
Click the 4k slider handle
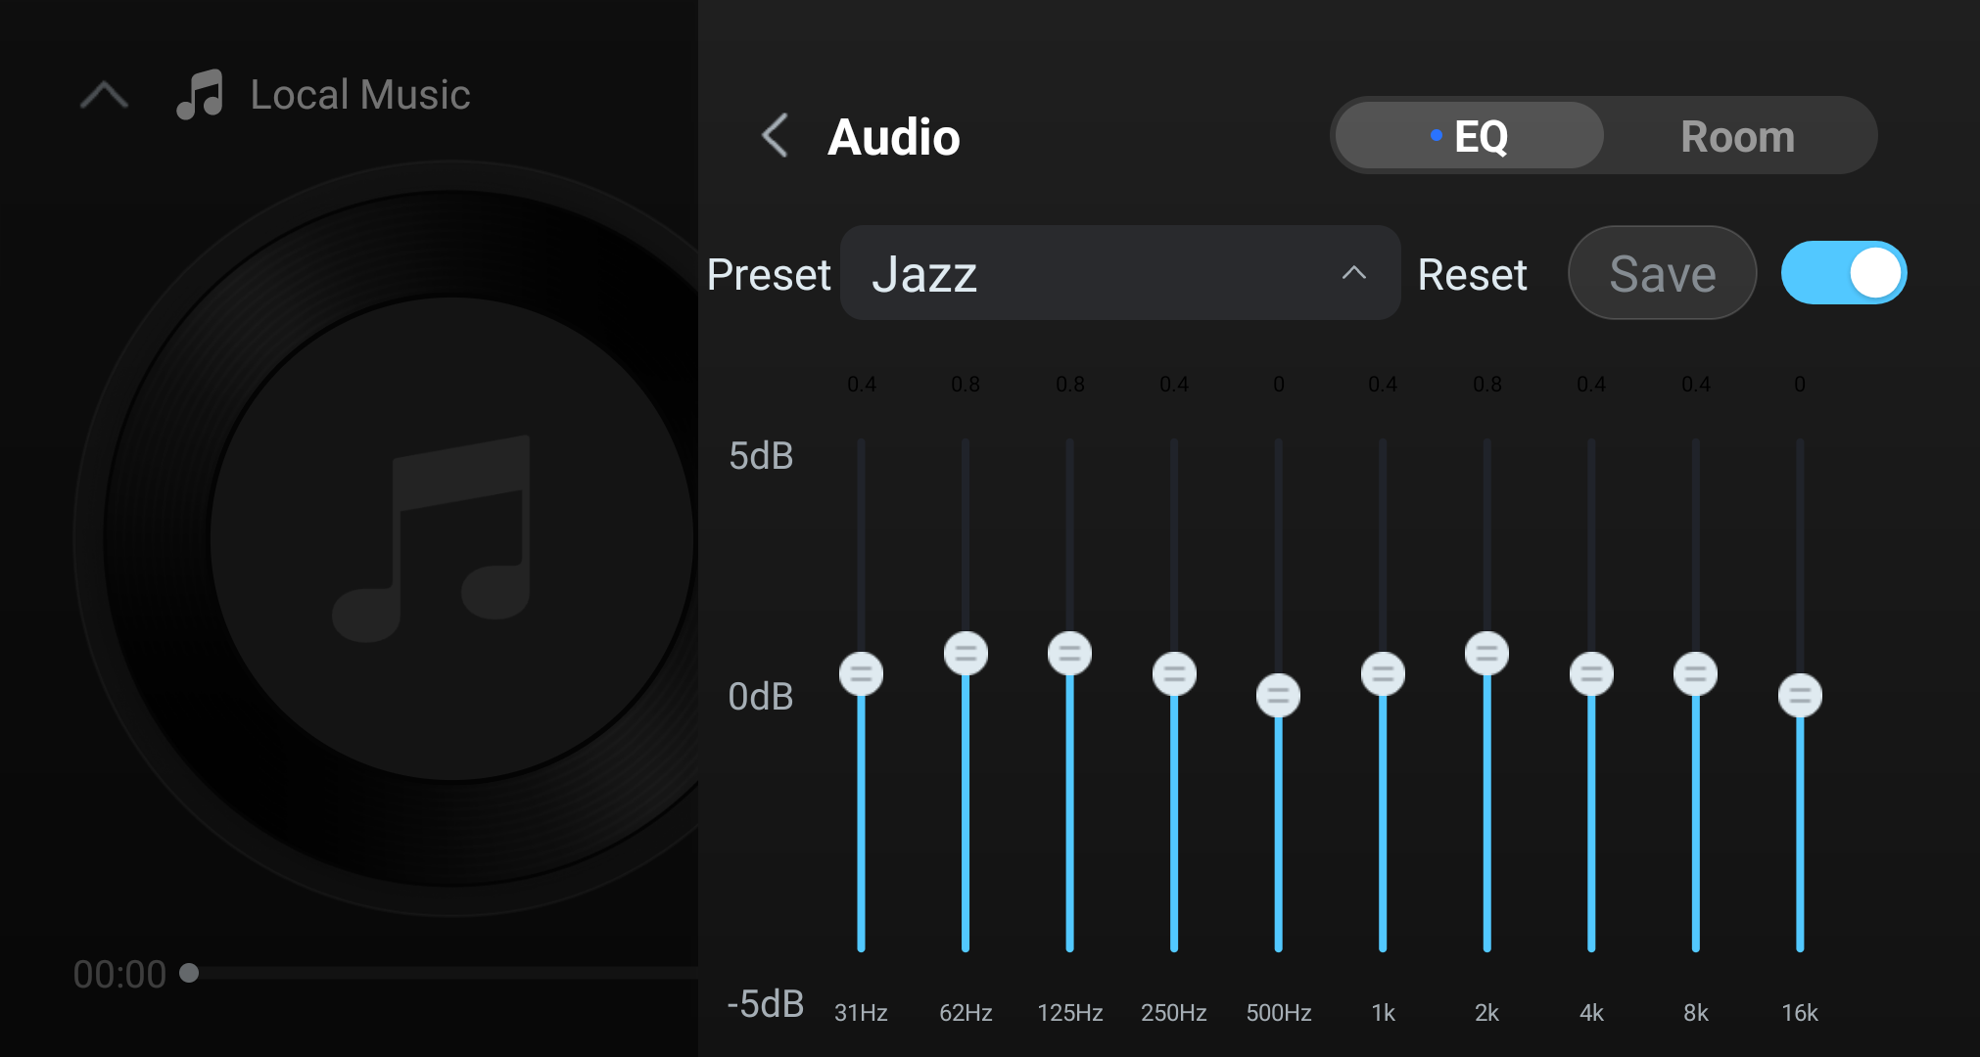point(1591,674)
